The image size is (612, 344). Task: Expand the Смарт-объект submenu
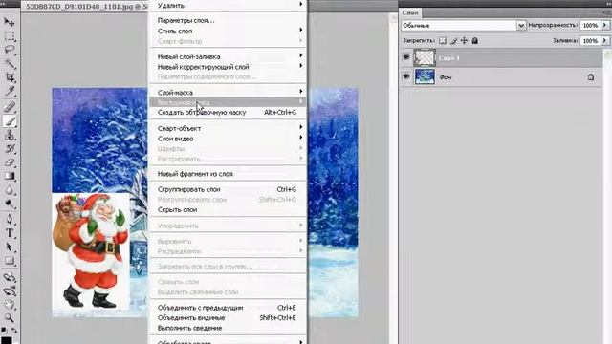[229, 128]
